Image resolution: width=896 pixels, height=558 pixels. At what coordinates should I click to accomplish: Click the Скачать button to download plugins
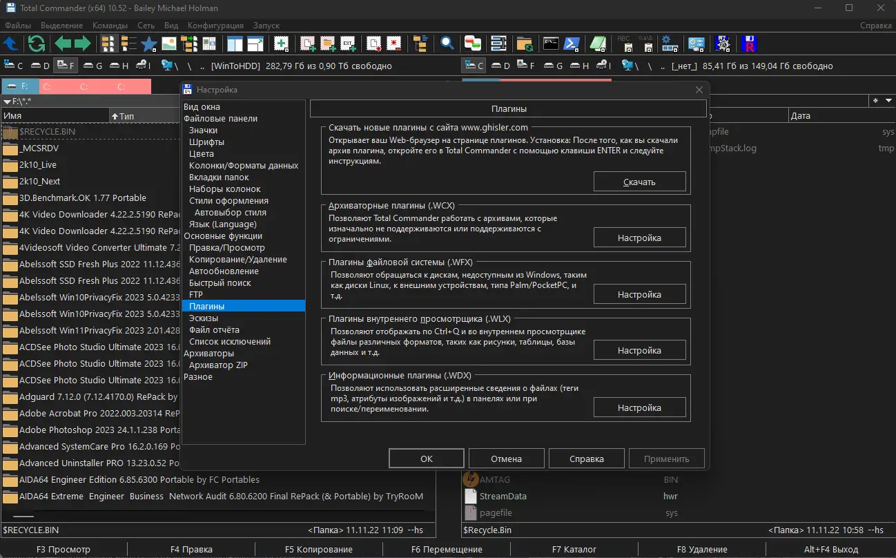639,182
